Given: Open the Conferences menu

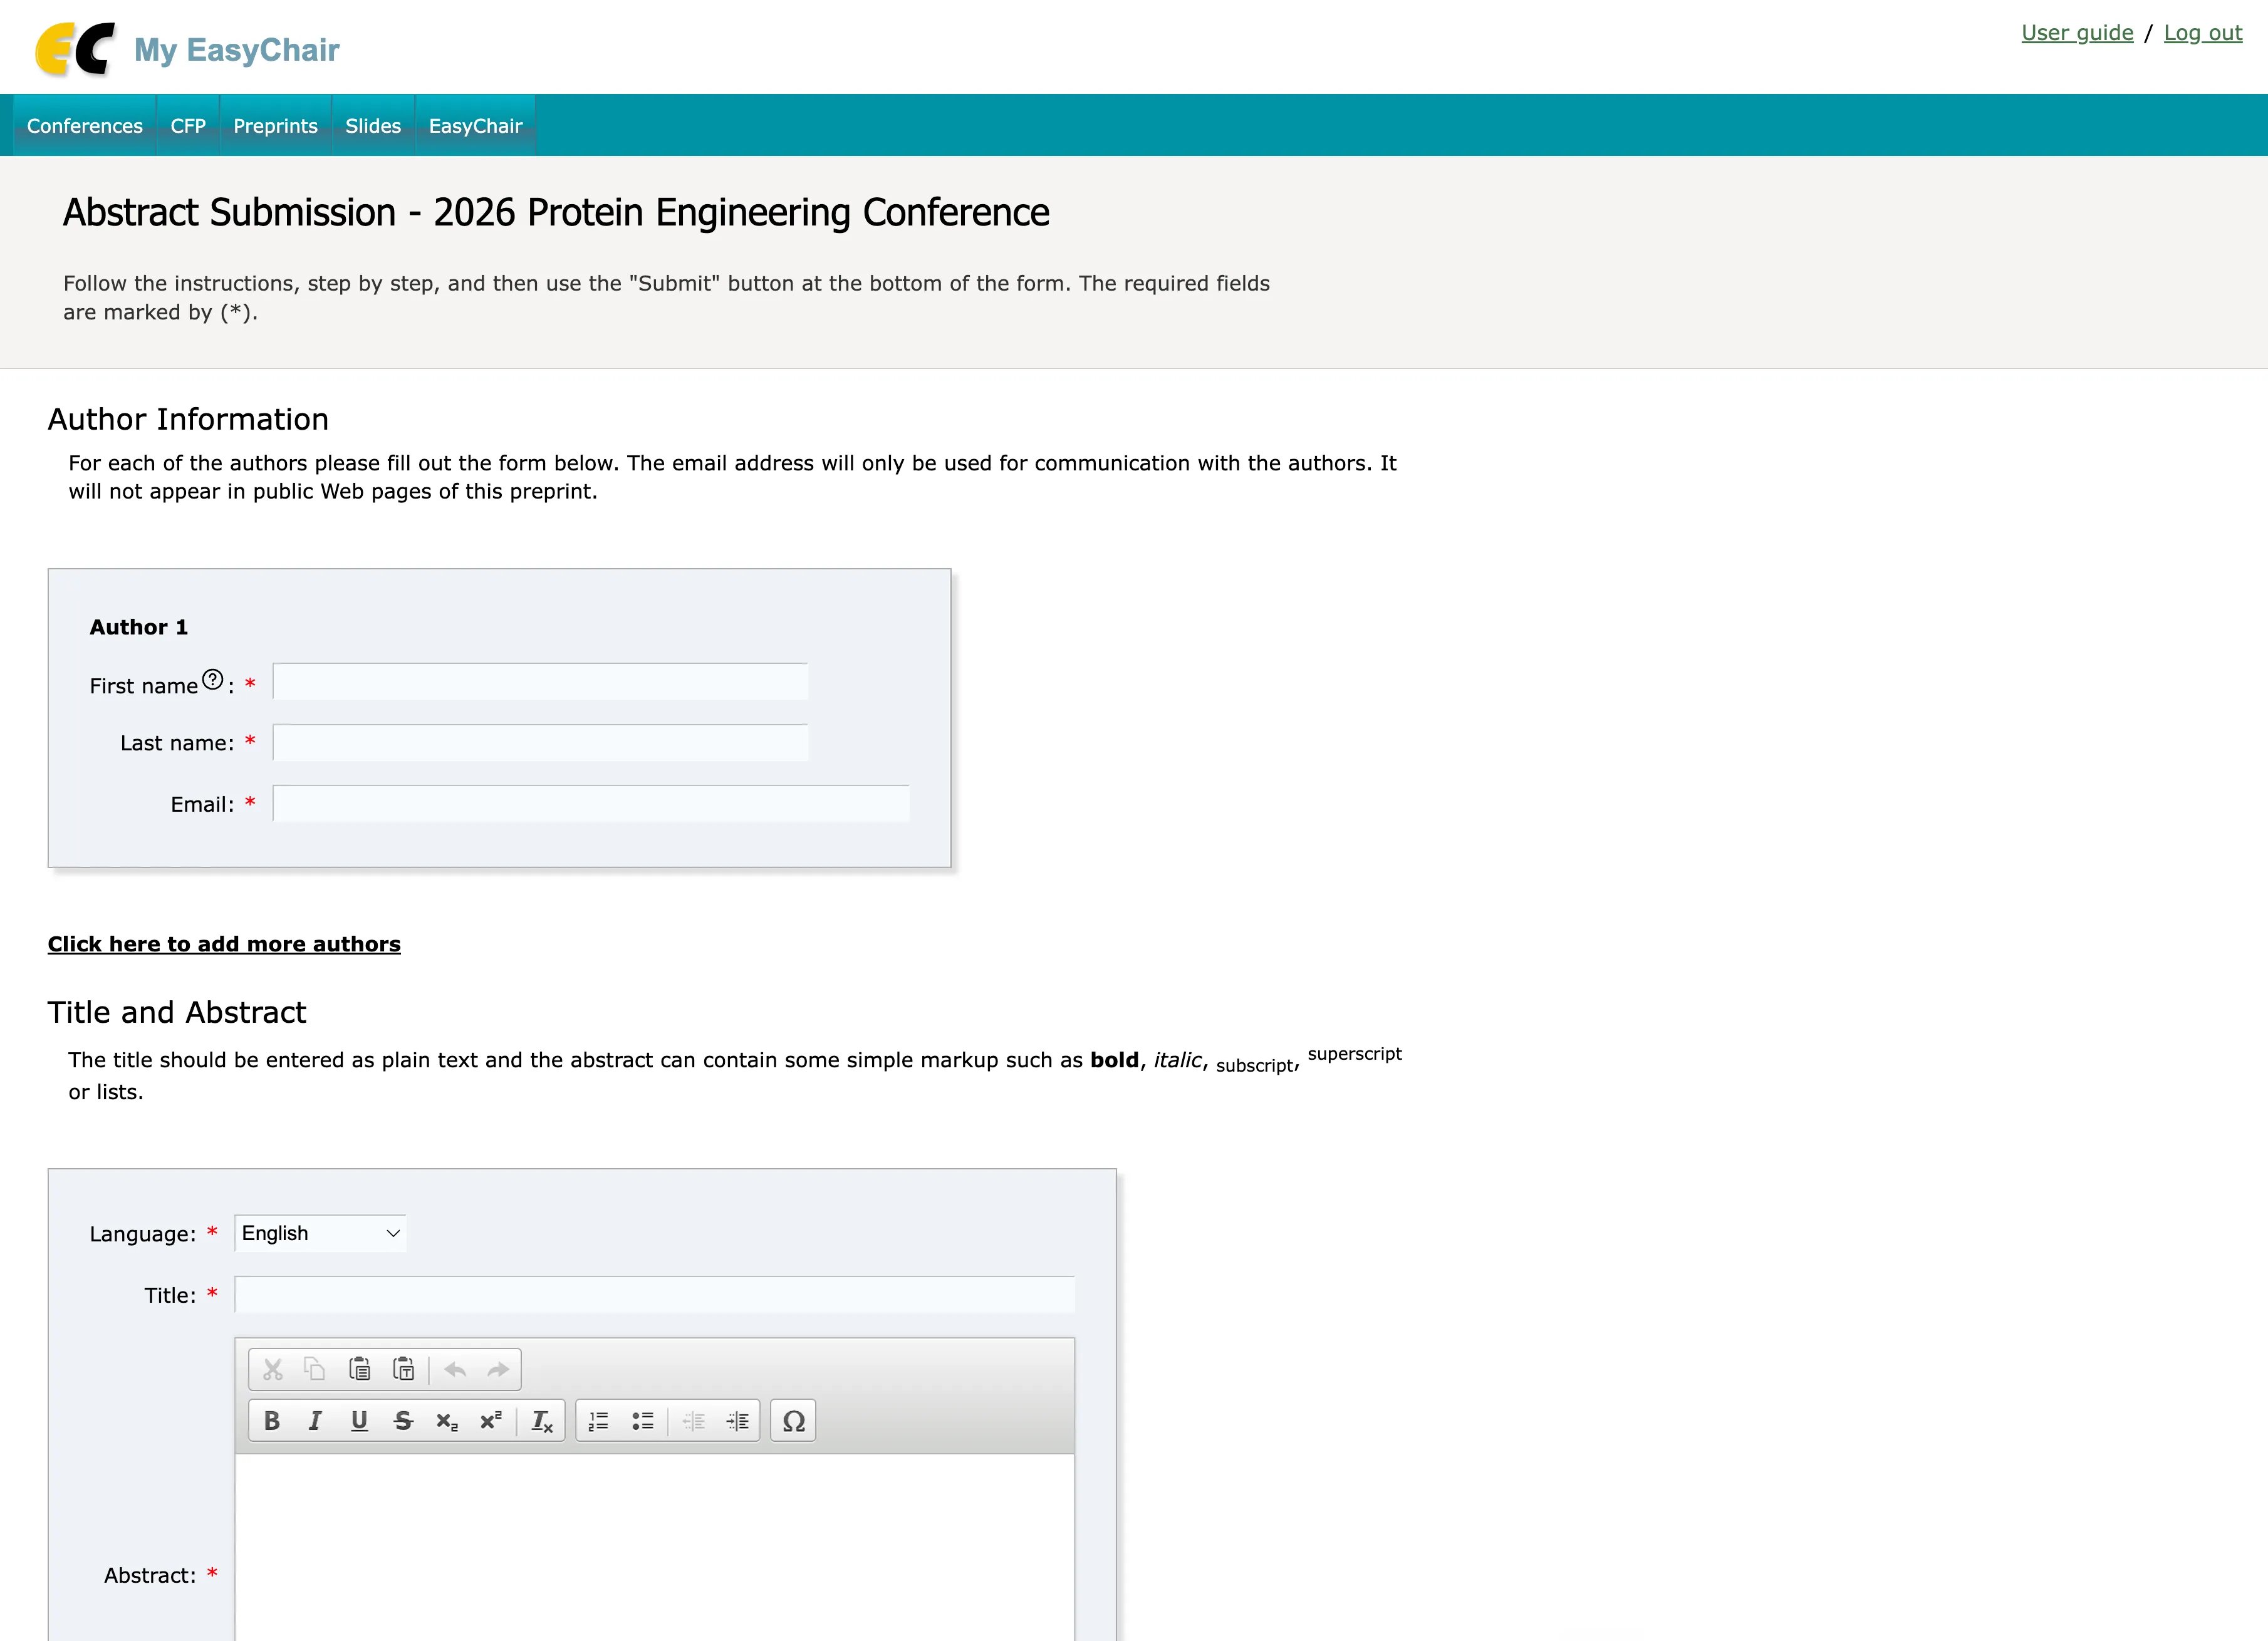Looking at the screenshot, I should 85,126.
